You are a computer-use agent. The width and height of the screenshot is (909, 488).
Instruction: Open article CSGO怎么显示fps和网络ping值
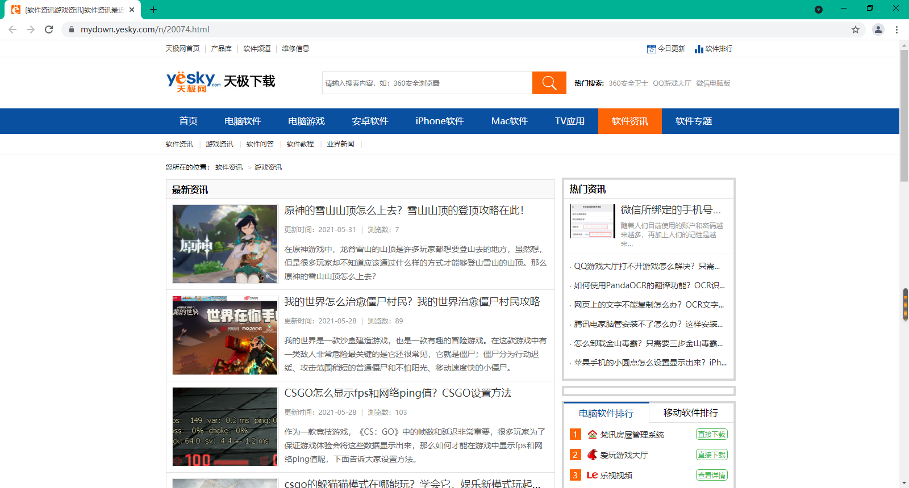pyautogui.click(x=398, y=393)
